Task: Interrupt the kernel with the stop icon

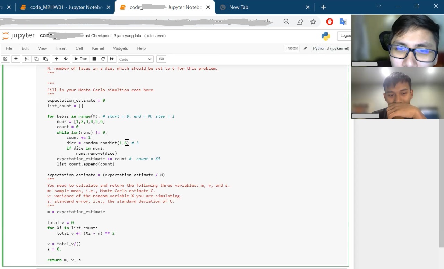Action: point(94,59)
